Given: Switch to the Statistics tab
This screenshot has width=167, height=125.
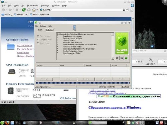Looking at the screenshot, I should coord(49,30).
